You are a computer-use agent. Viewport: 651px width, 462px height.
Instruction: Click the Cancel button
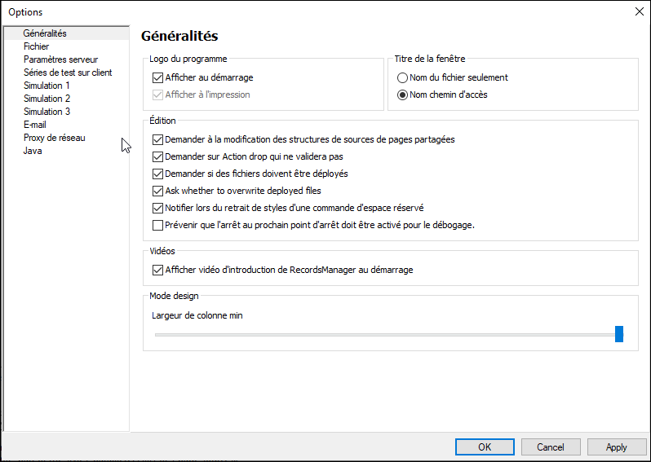[551, 447]
